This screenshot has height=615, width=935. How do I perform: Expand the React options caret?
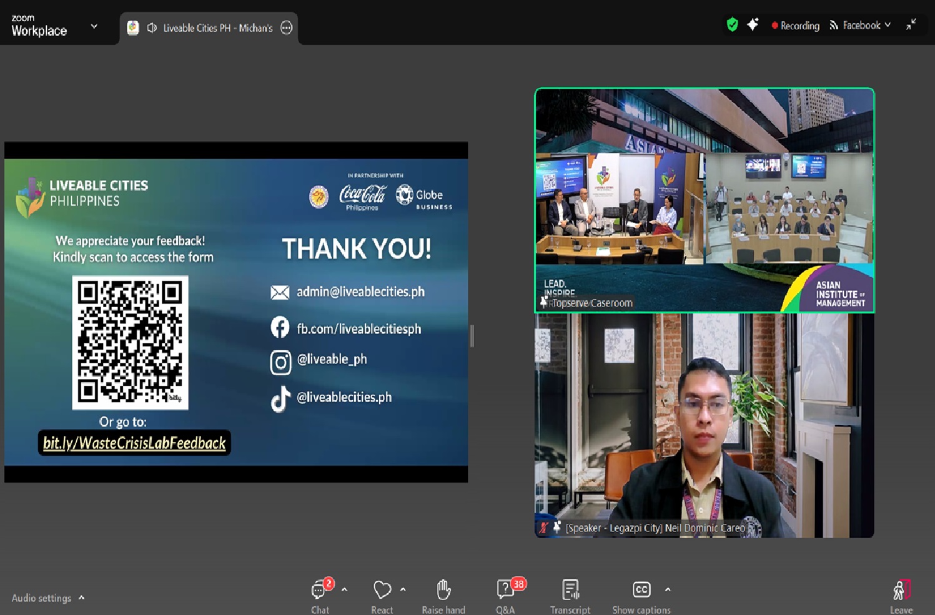point(403,589)
